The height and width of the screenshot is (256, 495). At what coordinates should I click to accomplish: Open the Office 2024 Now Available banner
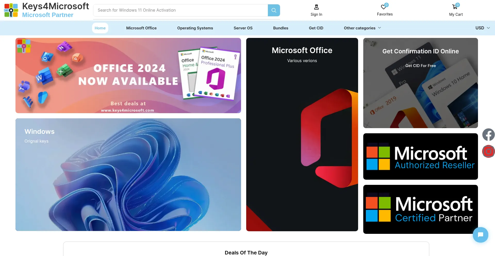tap(128, 76)
